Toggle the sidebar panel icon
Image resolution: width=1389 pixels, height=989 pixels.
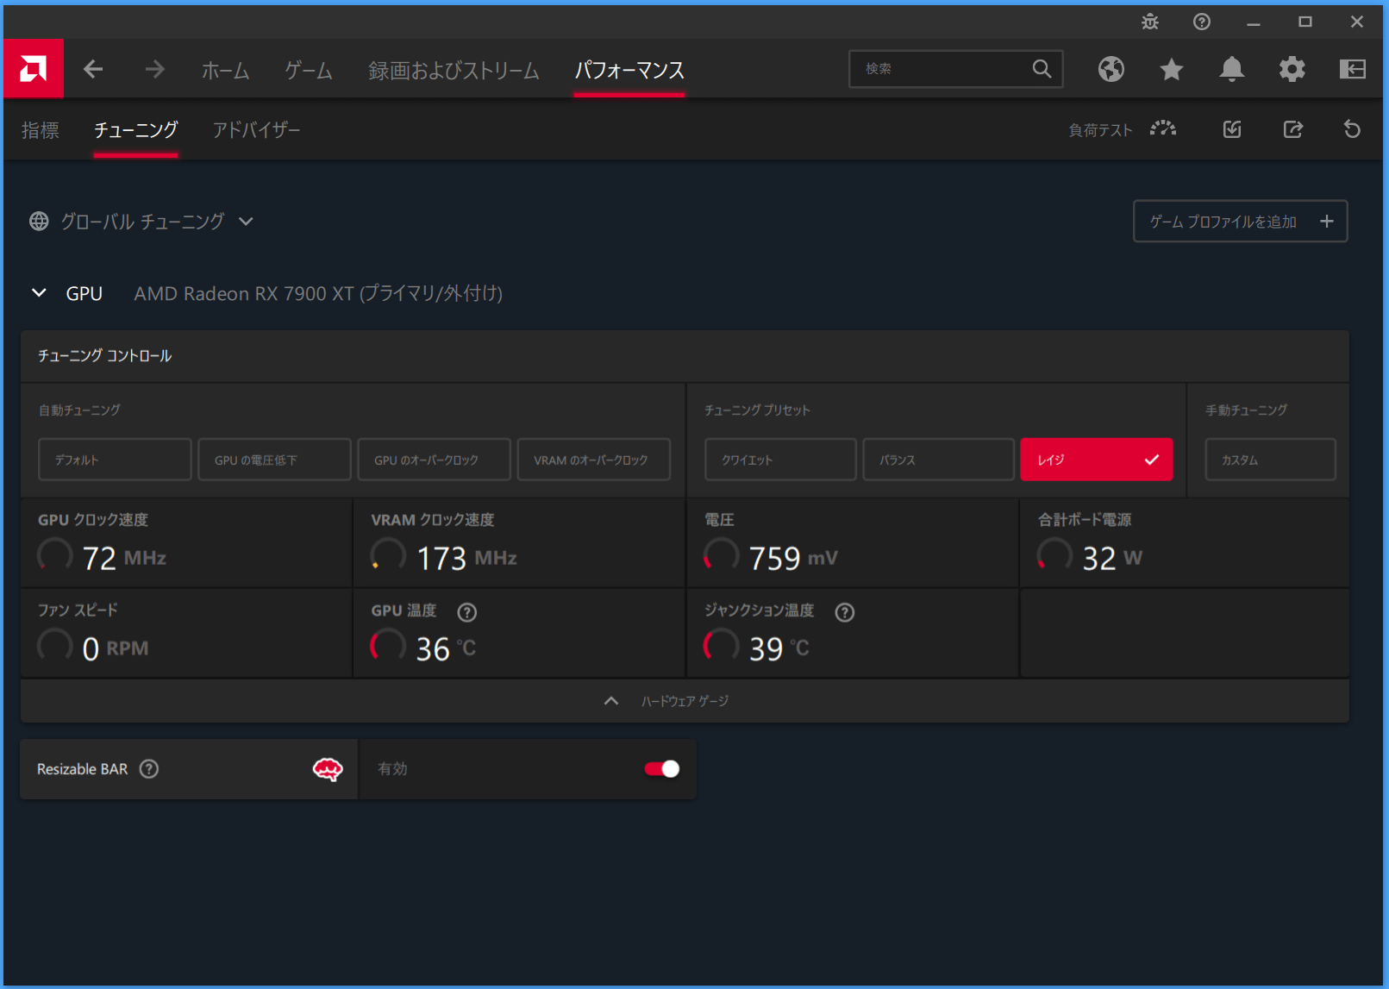[x=1353, y=69]
